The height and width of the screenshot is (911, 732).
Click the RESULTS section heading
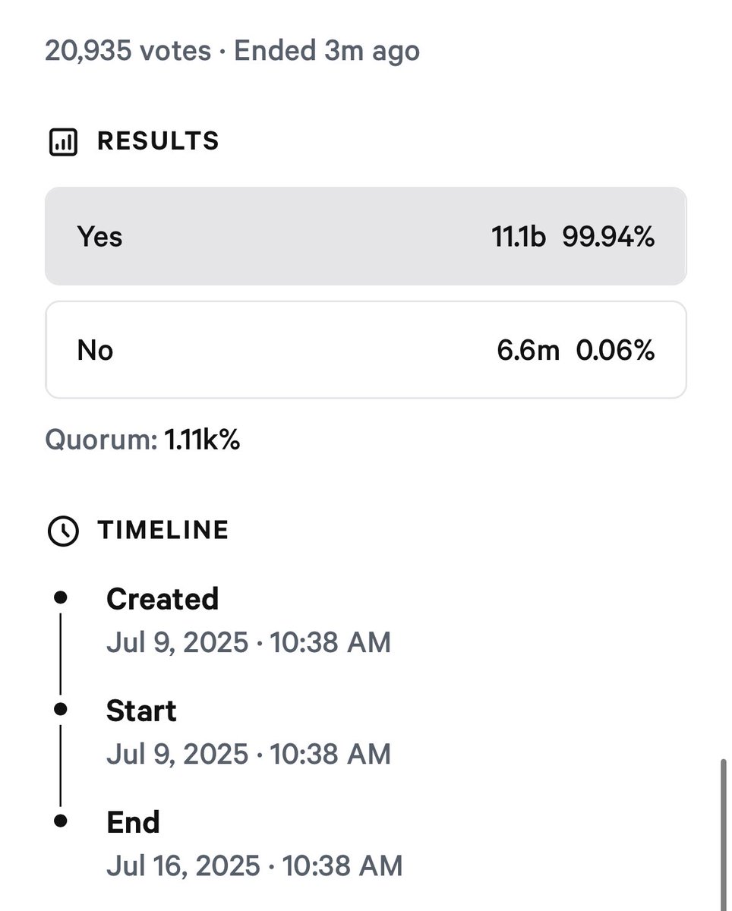[x=158, y=141]
